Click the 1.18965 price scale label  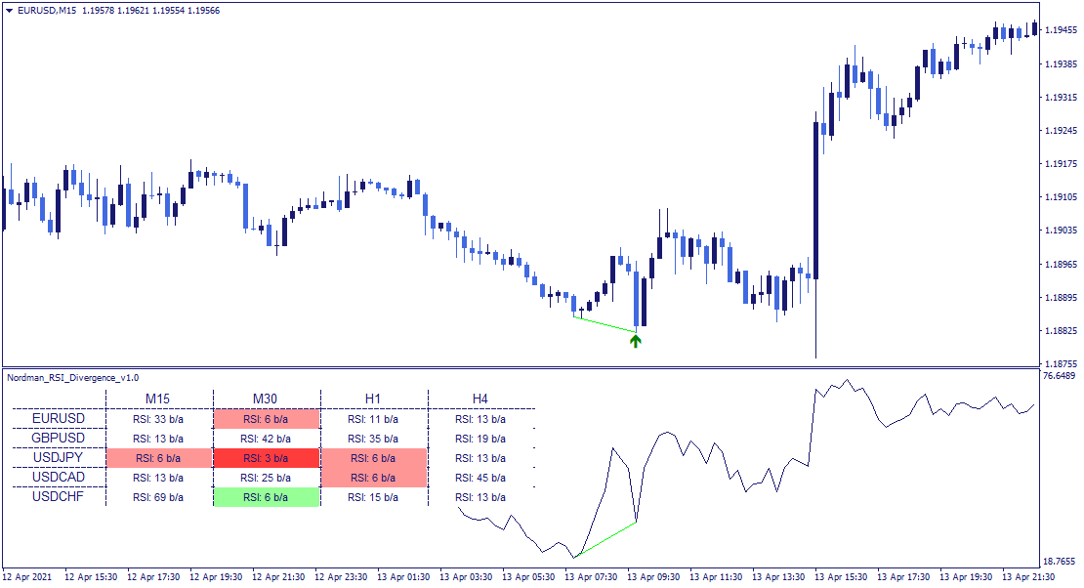pos(1062,264)
